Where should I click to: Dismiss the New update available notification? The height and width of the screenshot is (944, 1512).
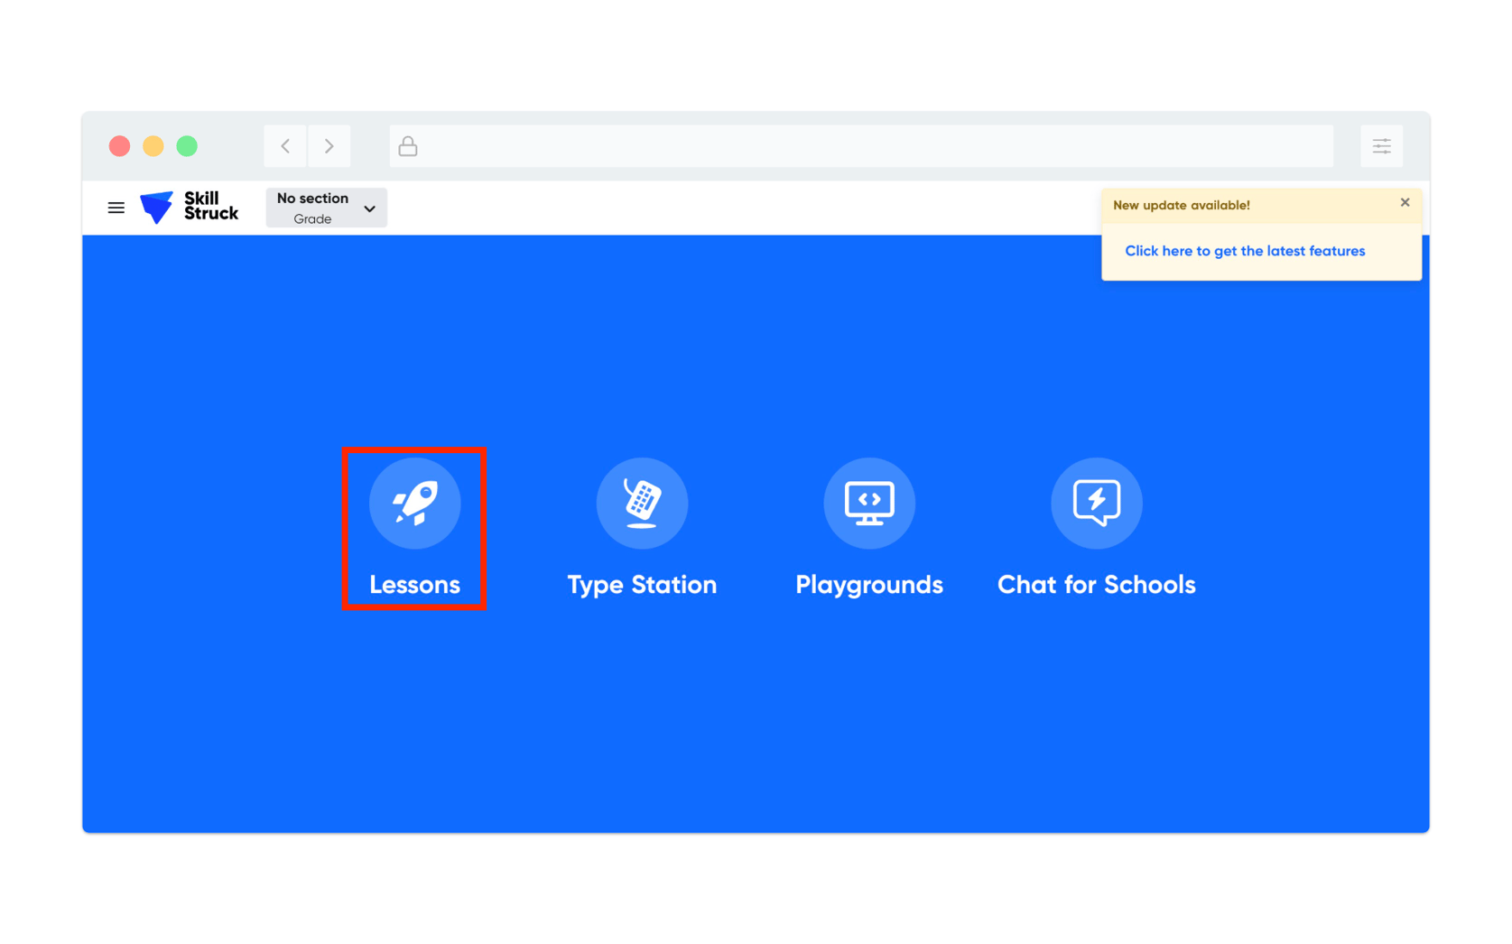click(1405, 203)
